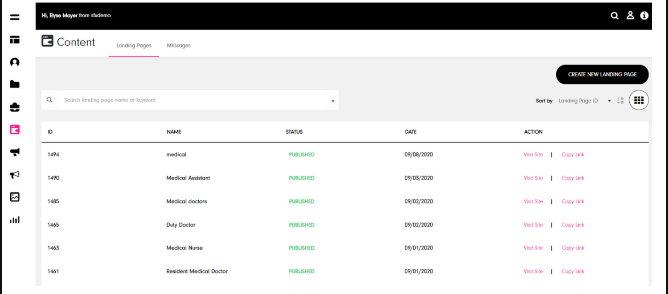This screenshot has height=294, width=668.
Task: Visit Site for Resident Medical Doctor
Action: click(533, 271)
